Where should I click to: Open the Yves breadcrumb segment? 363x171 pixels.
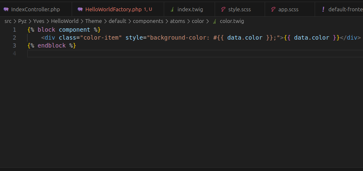point(39,21)
